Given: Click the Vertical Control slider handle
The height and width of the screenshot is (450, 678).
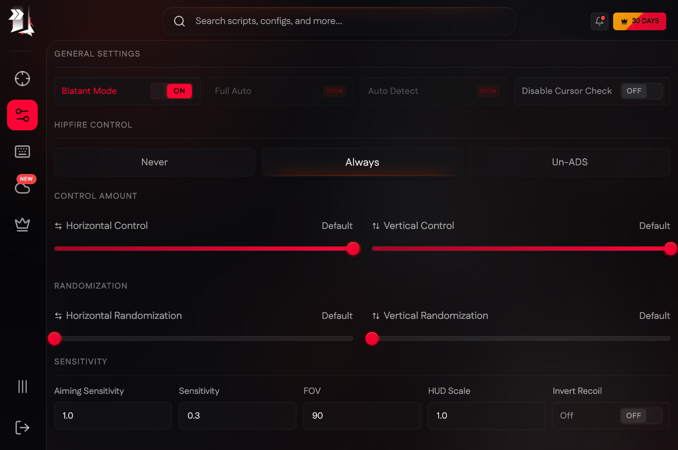Looking at the screenshot, I should coord(671,249).
